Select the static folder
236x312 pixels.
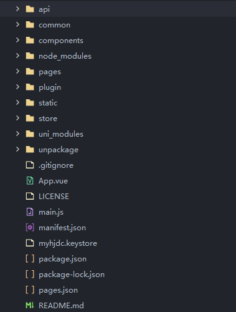[x=118, y=102]
